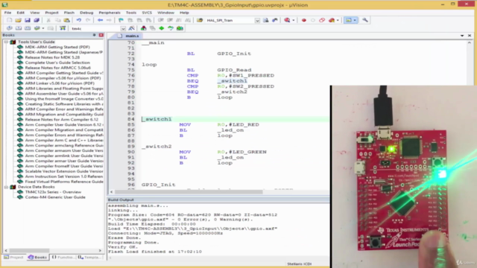Open Find in Files icon
The width and height of the screenshot is (477, 268).
[200, 20]
